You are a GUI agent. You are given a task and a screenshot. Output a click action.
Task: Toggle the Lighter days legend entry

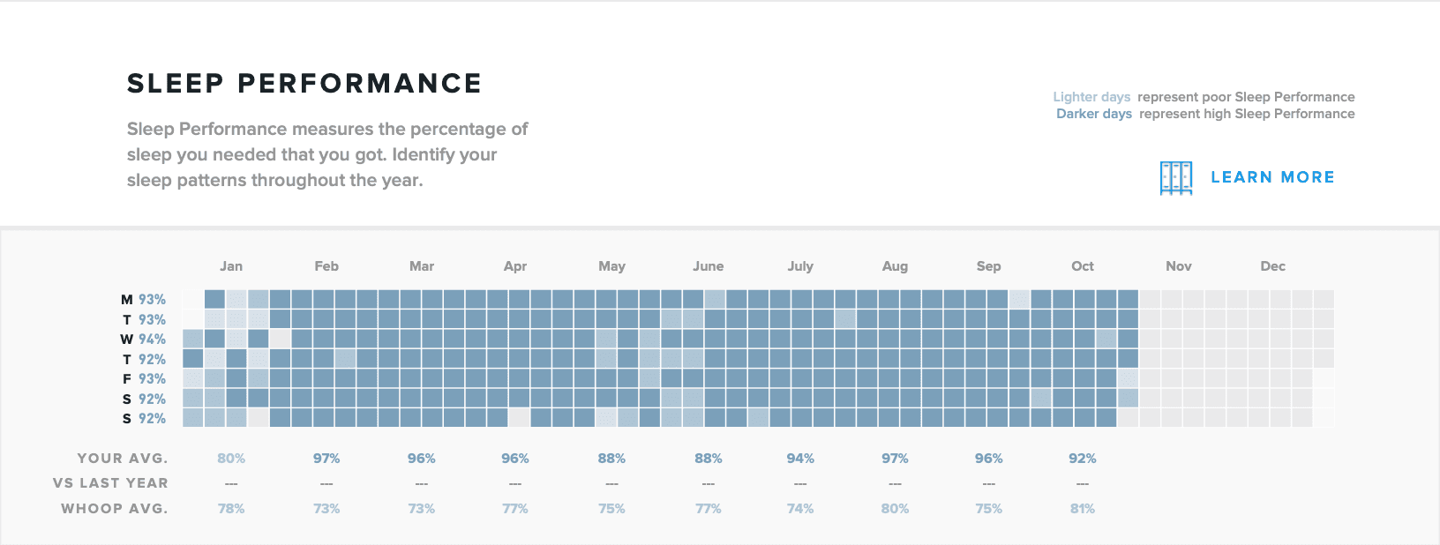click(x=1091, y=96)
